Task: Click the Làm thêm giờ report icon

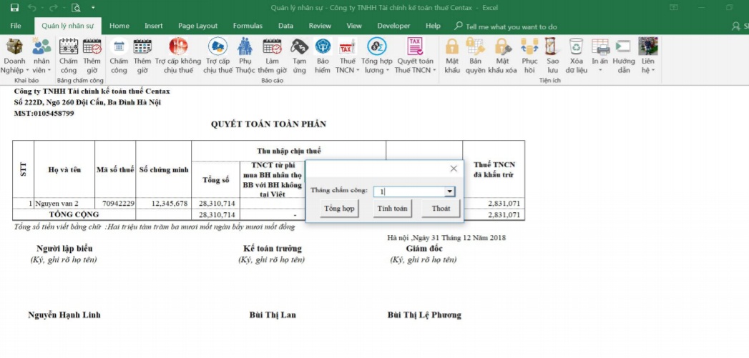Action: (272, 48)
